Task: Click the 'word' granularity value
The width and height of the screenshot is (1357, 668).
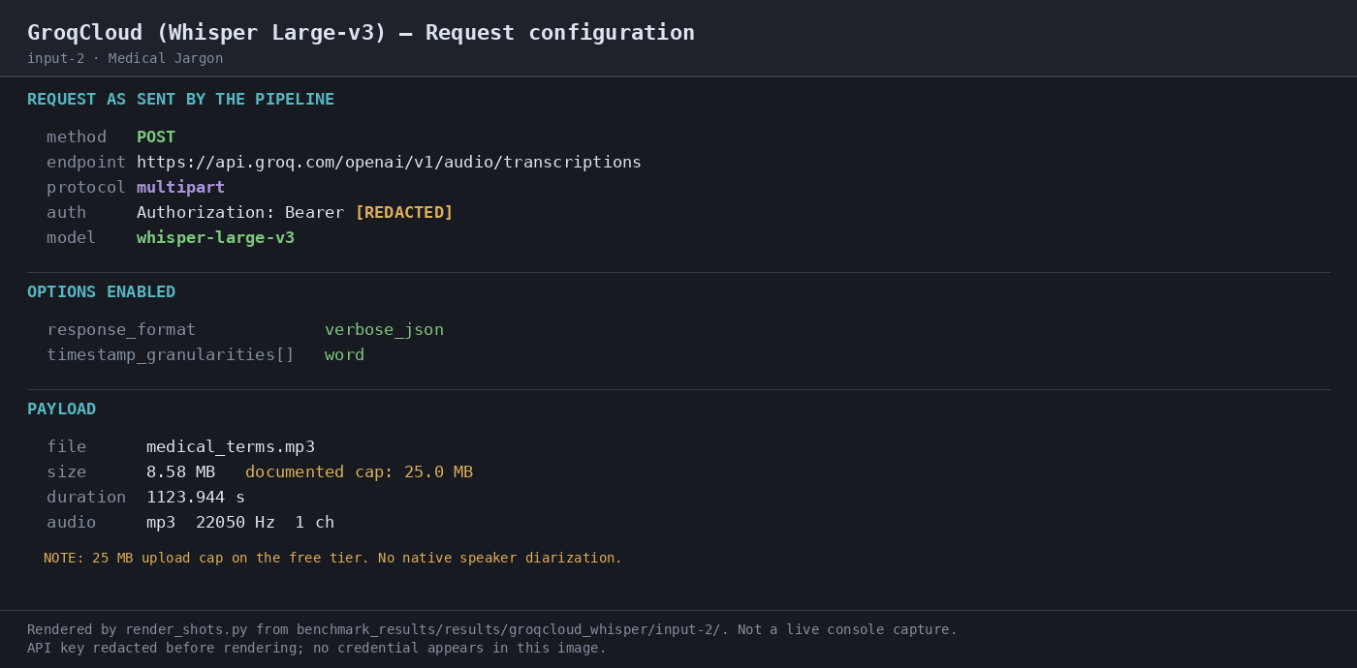Action: pyautogui.click(x=344, y=355)
